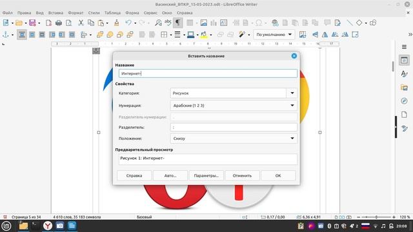Viewport: 413px width, 232px height.
Task: Open the dropdown arrow next to the diamond shape
Action: click(x=366, y=23)
